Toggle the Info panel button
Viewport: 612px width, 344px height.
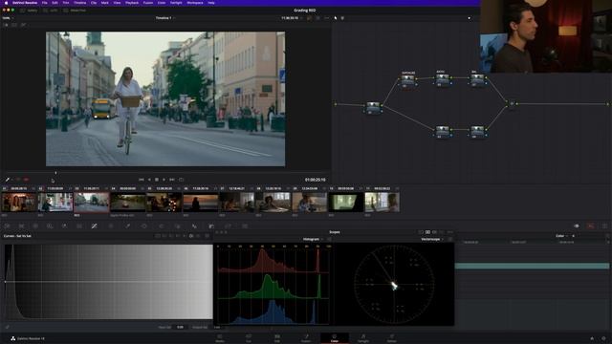coord(605,226)
